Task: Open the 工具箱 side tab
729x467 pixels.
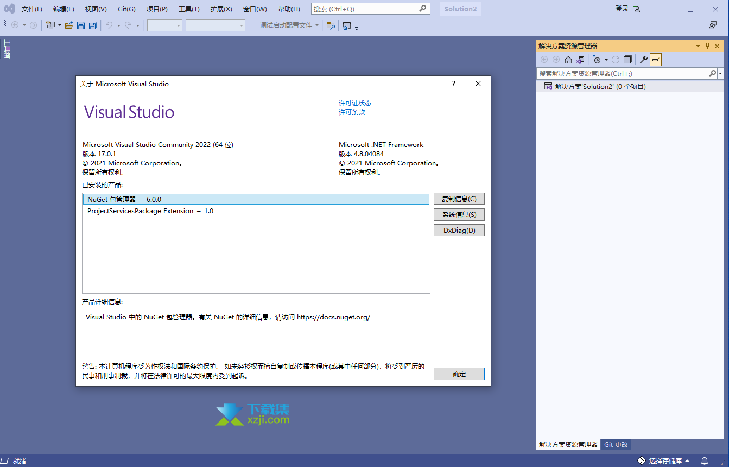Action: [x=7, y=48]
